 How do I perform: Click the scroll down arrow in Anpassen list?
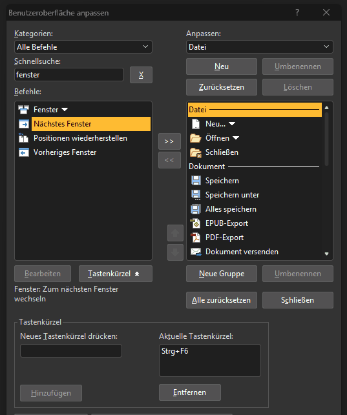(x=326, y=254)
